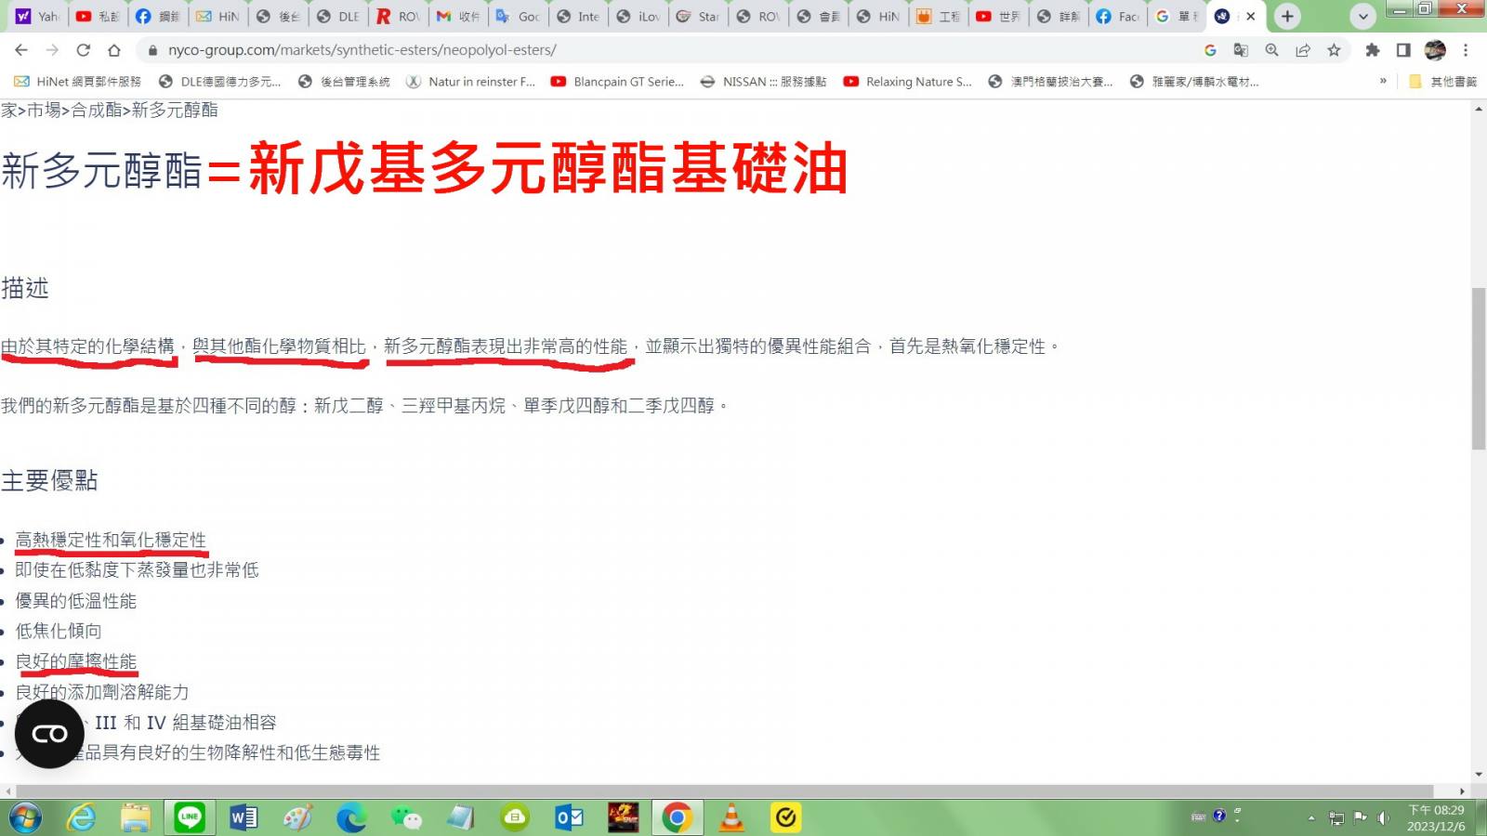Viewport: 1487px width, 836px height.
Task: Switch to the Gmail tab
Action: [457, 16]
